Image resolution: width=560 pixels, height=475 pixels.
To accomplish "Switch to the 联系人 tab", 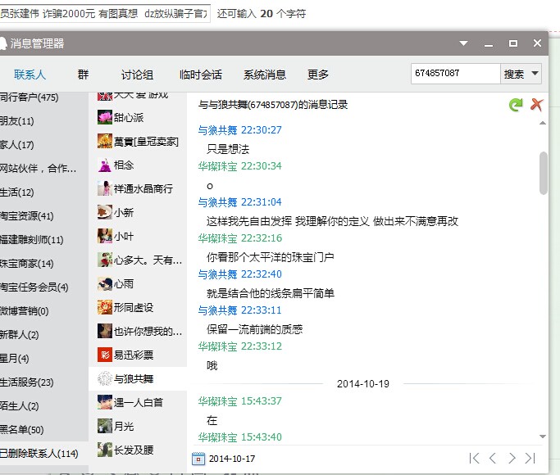I will [x=30, y=75].
